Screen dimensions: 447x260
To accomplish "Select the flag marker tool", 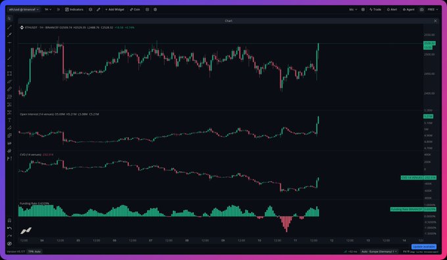I will [9, 159].
